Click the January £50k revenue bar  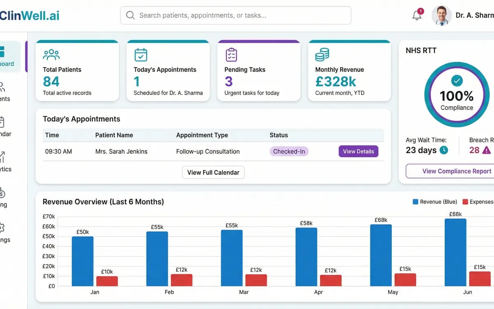pos(82,261)
